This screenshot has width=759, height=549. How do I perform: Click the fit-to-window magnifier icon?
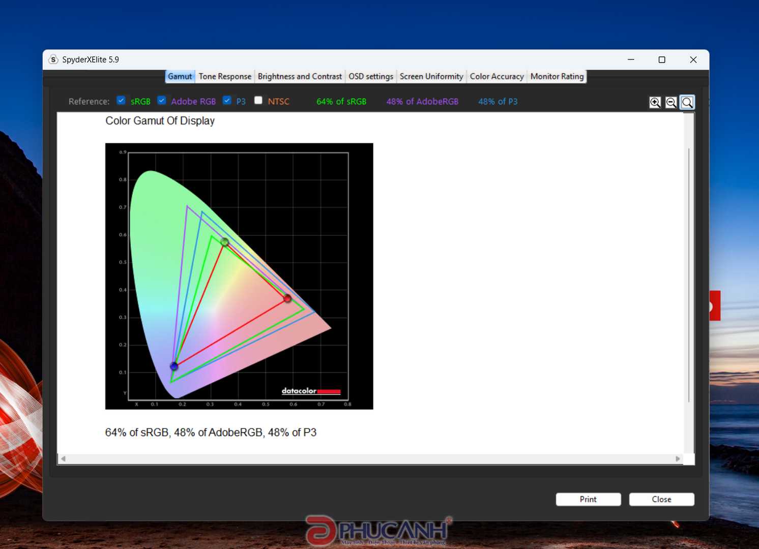[x=687, y=102]
